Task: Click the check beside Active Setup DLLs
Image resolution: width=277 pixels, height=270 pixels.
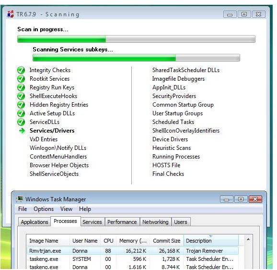Action: click(21, 113)
